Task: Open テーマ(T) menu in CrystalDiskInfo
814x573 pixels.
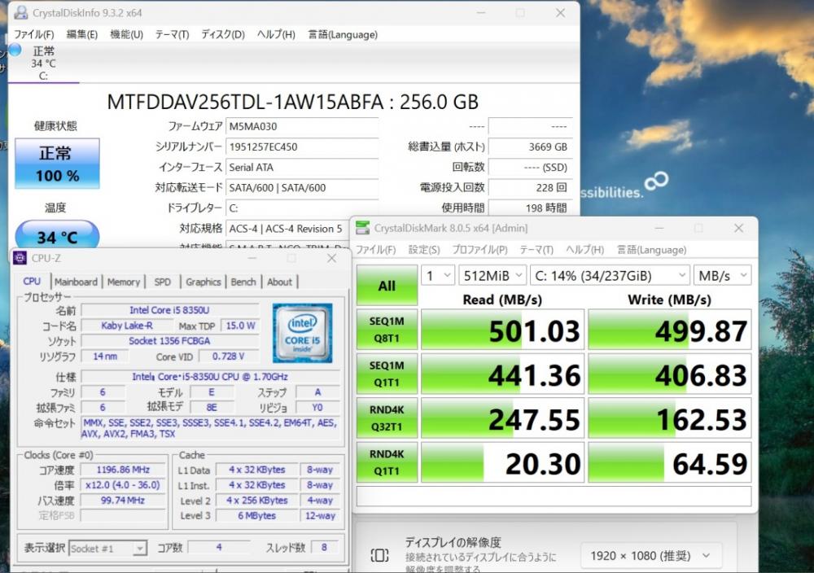Action: tap(172, 34)
